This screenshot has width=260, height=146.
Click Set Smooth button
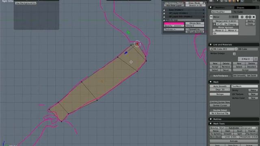[239, 76]
